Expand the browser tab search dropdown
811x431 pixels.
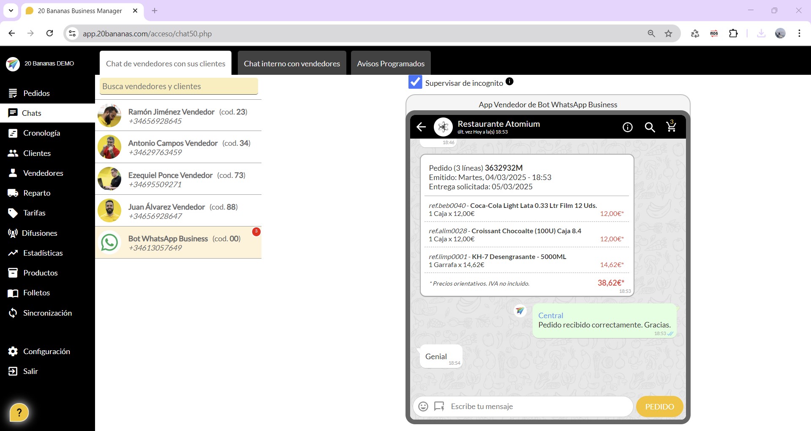[11, 11]
